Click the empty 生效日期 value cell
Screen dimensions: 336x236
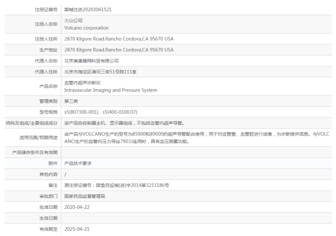[197, 218]
